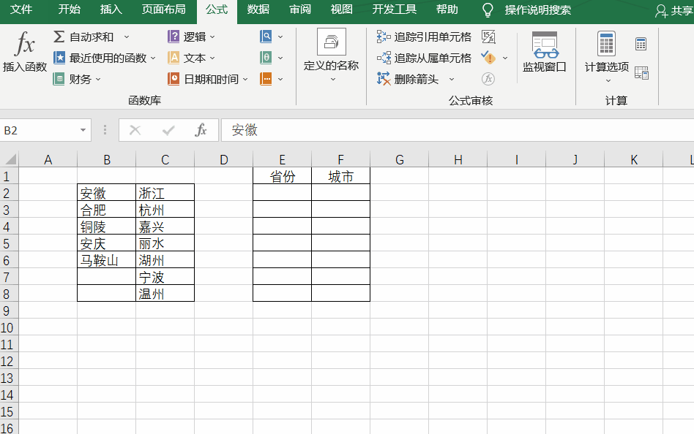Viewport: 694px width, 434px height.
Task: Click the Defined Names (定义的名称) icon
Action: point(332,42)
